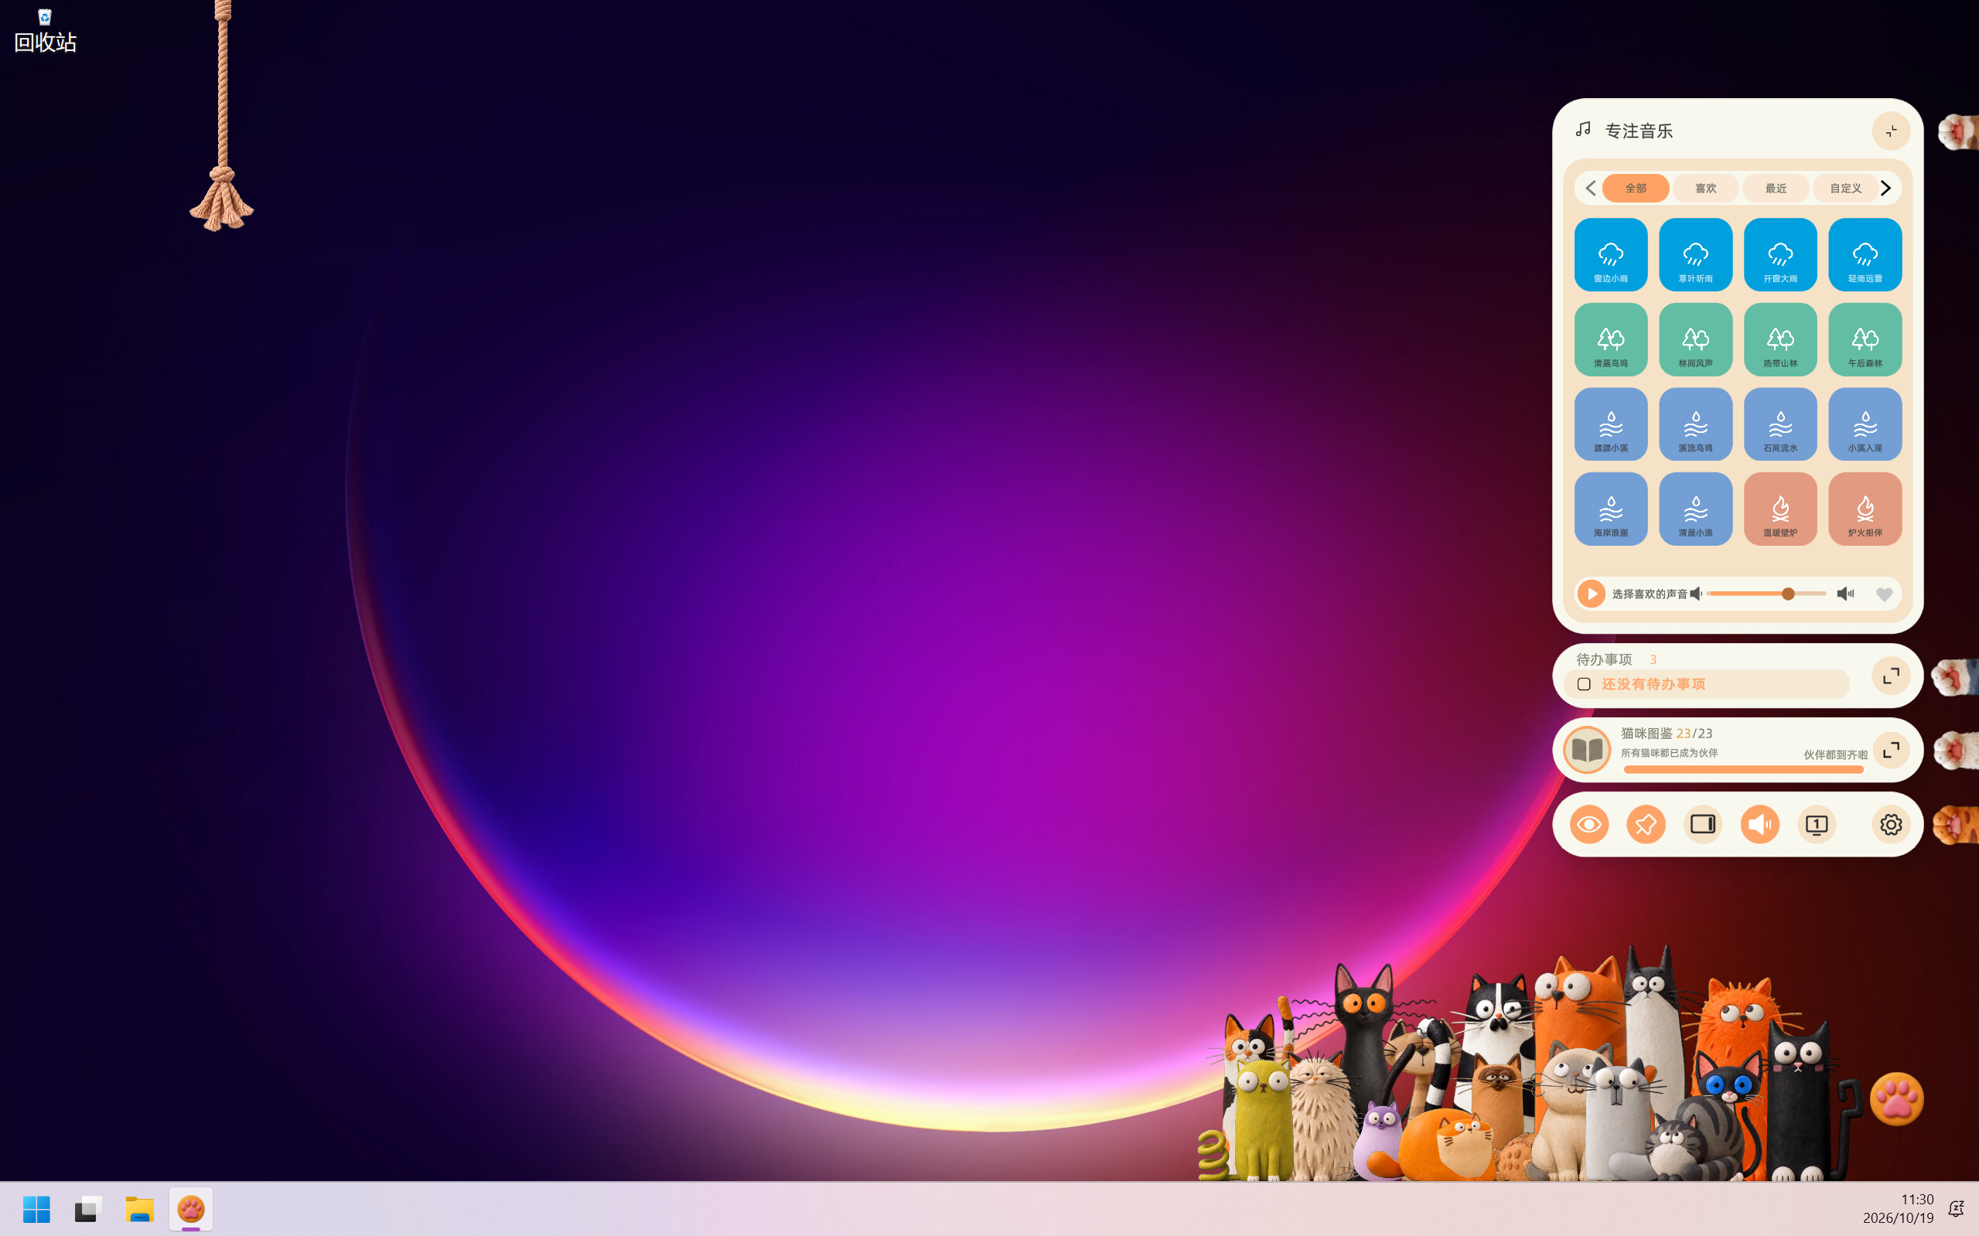Viewport: 1979px width, 1236px height.
Task: Switch to the 最近 tab
Action: coord(1776,188)
